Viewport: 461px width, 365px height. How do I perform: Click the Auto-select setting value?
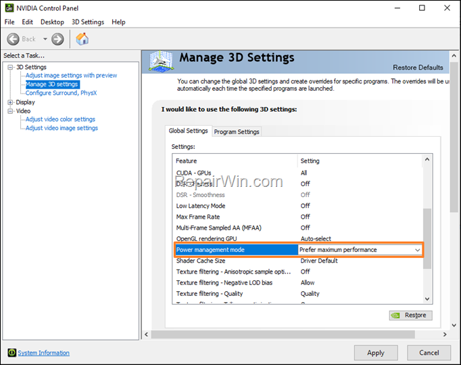316,238
